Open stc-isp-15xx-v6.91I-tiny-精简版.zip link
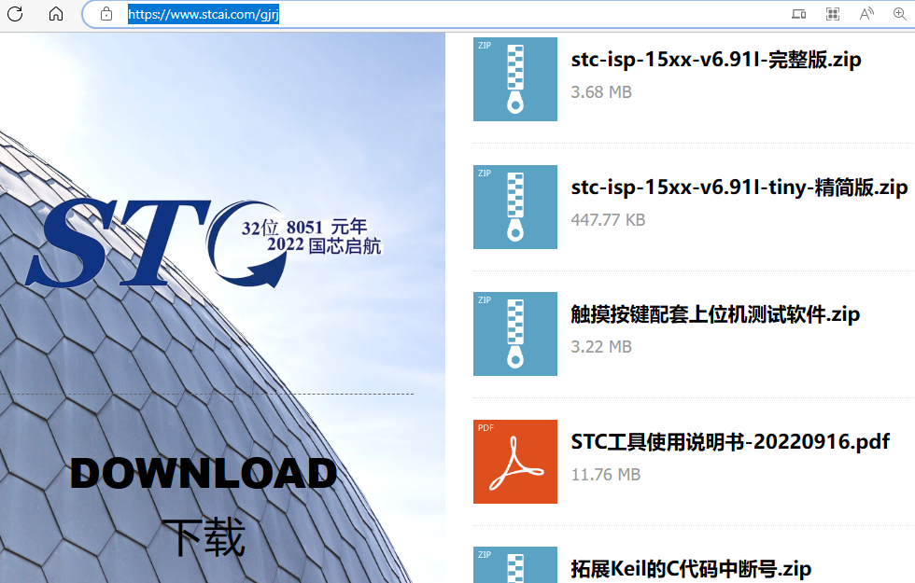This screenshot has height=583, width=915. (739, 187)
